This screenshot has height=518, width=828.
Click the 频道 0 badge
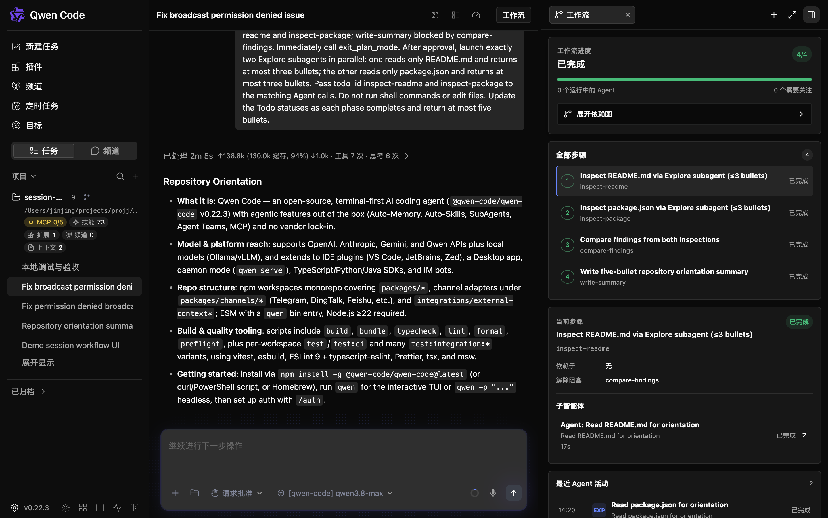pyautogui.click(x=79, y=235)
